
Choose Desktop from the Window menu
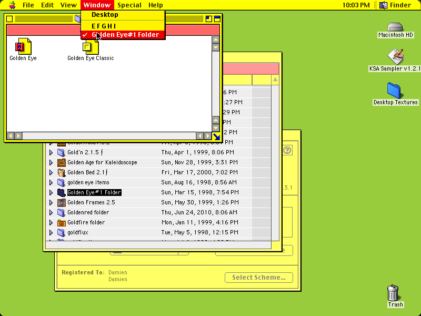123,15
